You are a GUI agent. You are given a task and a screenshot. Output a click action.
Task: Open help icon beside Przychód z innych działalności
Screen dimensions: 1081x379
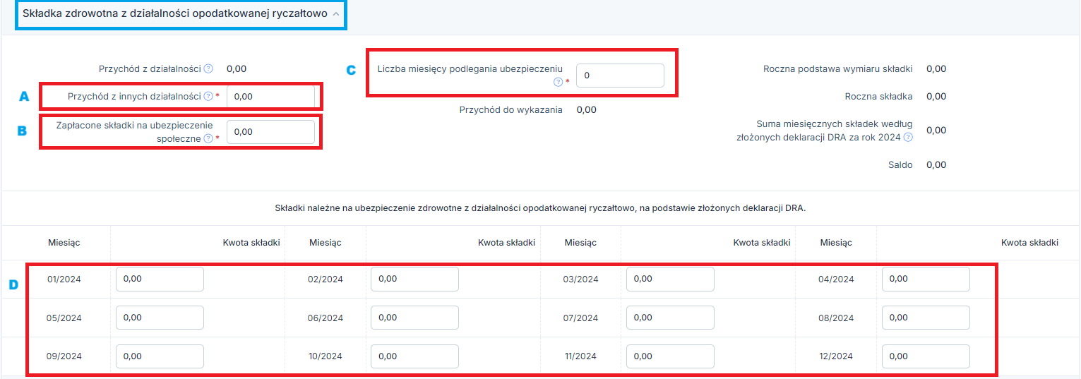(x=208, y=97)
